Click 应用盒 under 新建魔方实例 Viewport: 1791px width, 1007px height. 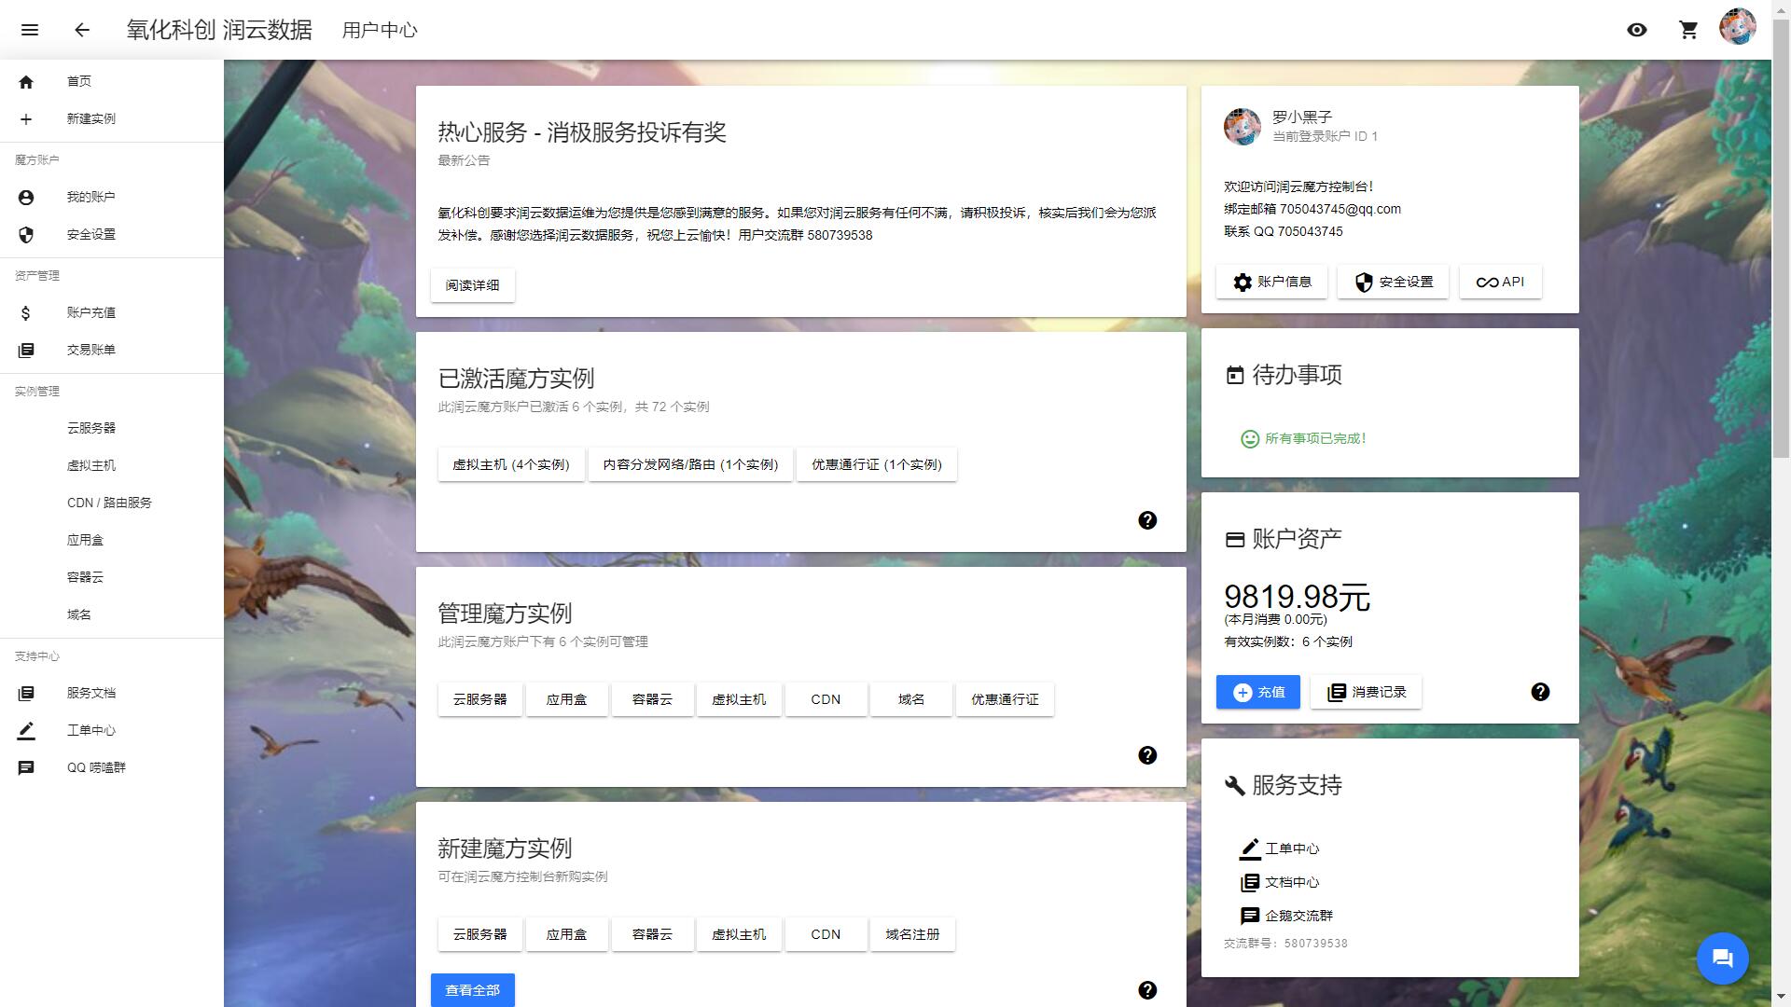[566, 934]
